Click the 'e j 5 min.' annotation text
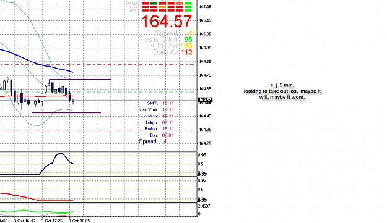The width and height of the screenshot is (387, 223). [x=282, y=85]
